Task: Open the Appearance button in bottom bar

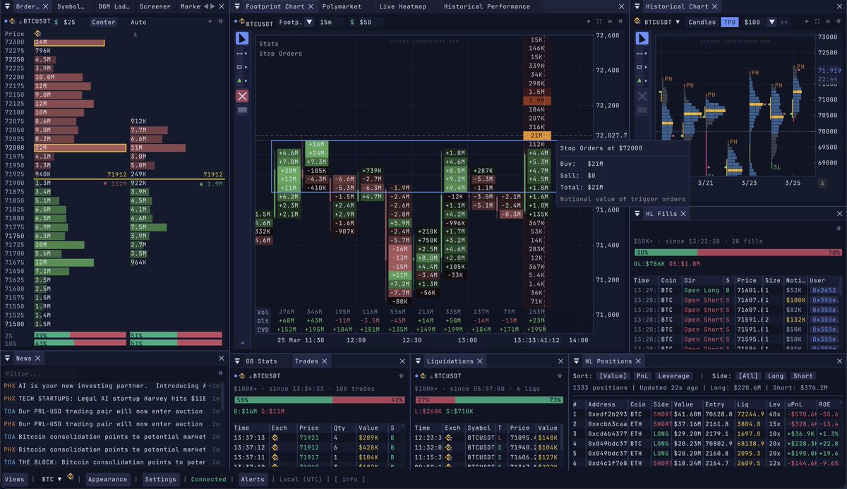Action: coord(108,479)
